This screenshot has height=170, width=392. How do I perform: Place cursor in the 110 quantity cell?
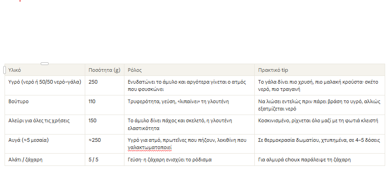tap(104, 105)
